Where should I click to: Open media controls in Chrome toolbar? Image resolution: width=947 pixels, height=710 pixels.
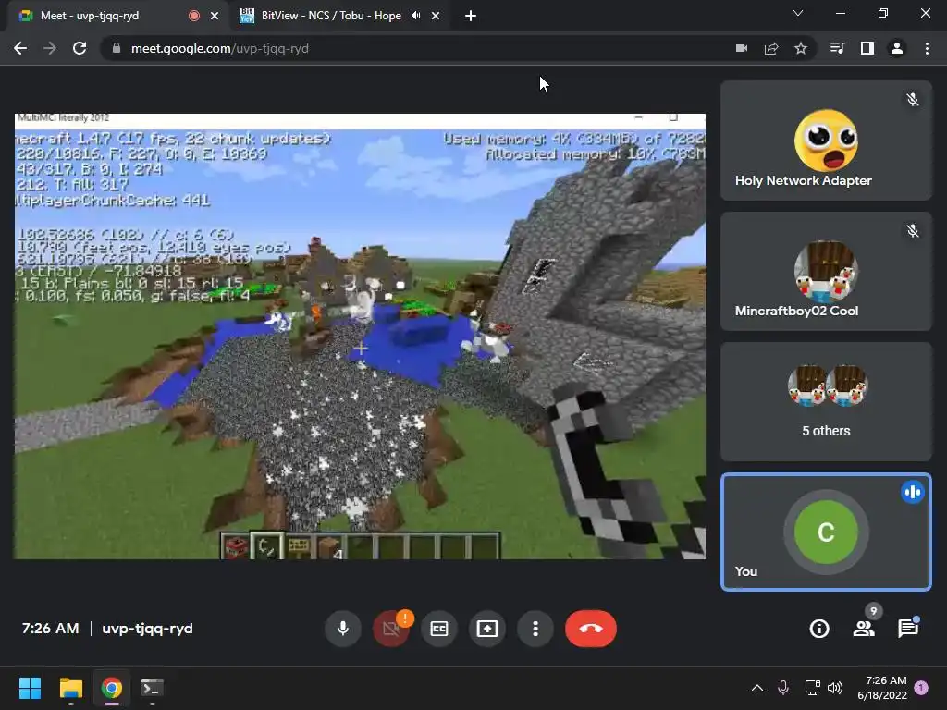tap(838, 48)
